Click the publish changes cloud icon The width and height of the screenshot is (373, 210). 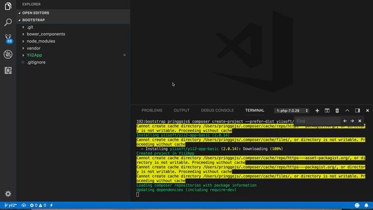tap(24, 205)
